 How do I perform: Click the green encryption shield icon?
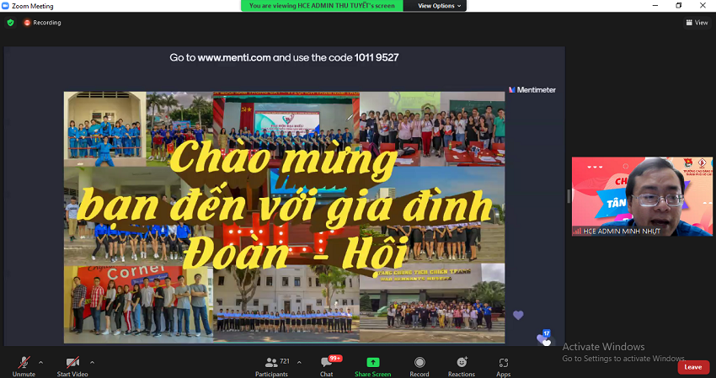click(x=10, y=23)
